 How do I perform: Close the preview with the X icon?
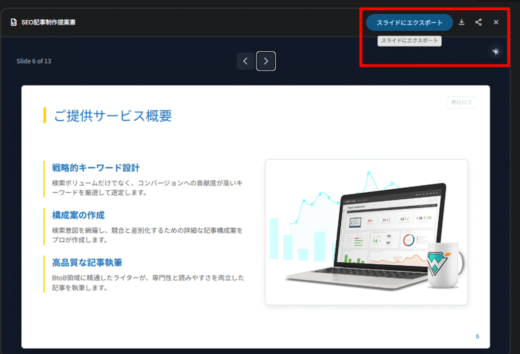click(496, 22)
